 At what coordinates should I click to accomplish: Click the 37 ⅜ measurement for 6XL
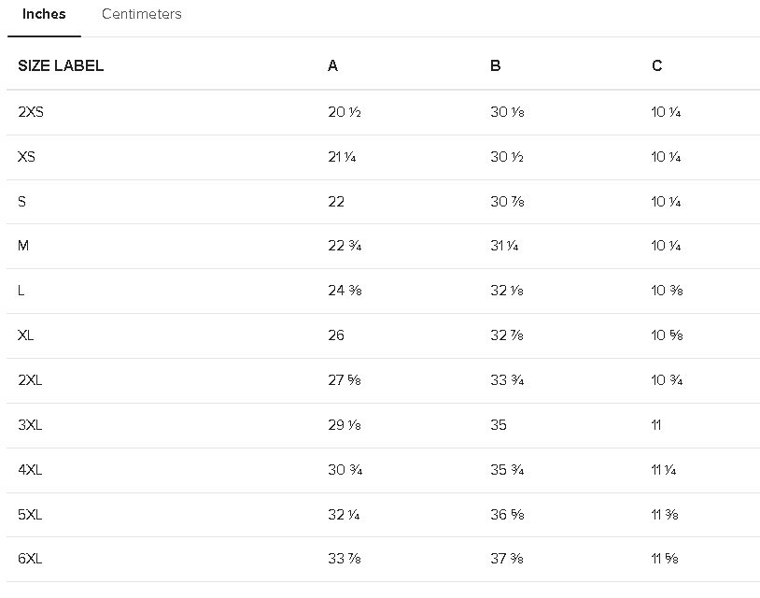(506, 559)
